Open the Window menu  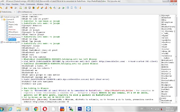coord(40,4)
